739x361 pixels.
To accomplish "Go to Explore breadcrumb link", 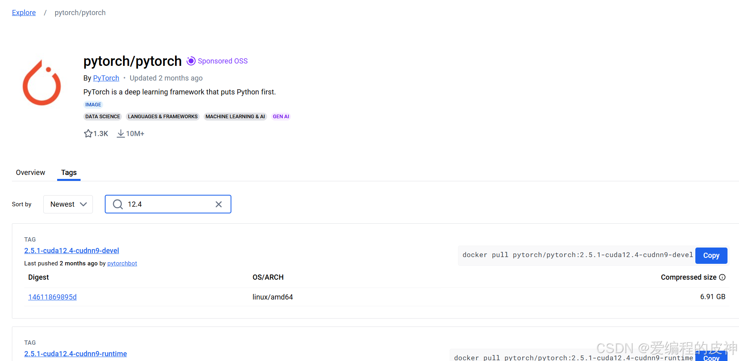I will coord(24,13).
